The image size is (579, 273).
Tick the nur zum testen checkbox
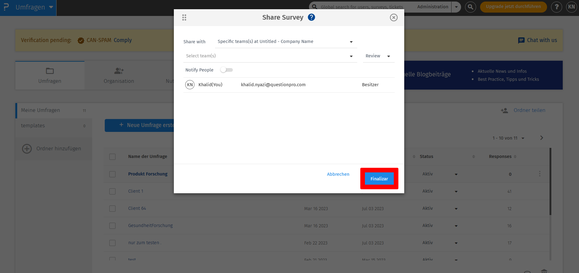[112, 243]
